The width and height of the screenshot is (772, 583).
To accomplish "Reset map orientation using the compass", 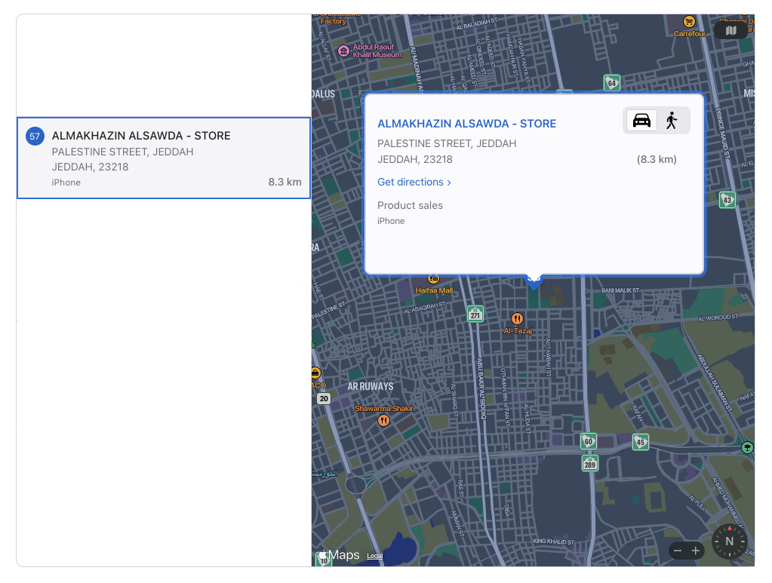I will tap(729, 542).
